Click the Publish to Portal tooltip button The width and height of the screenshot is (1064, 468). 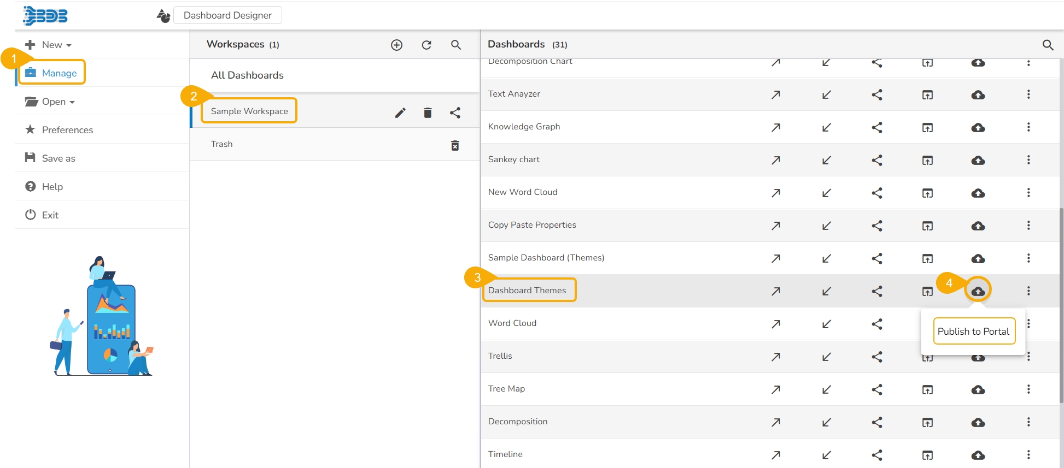pyautogui.click(x=973, y=331)
